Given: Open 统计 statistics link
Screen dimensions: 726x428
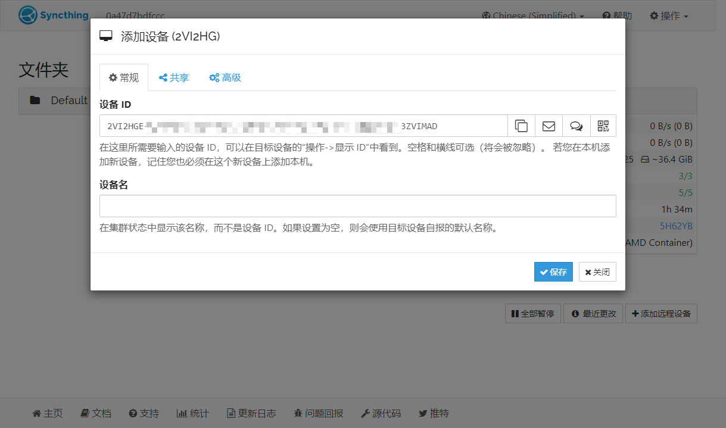Looking at the screenshot, I should [193, 413].
